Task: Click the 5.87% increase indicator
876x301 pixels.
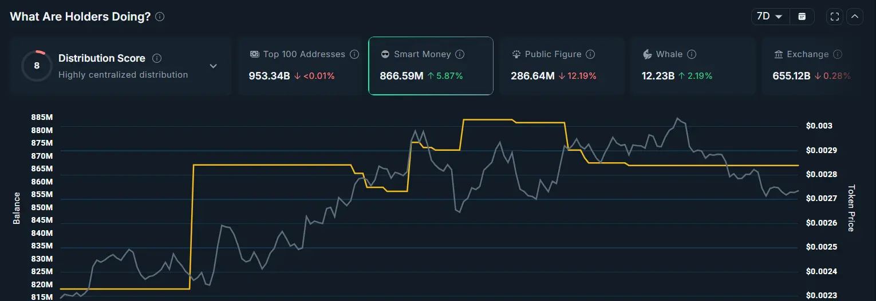Action: click(x=445, y=75)
